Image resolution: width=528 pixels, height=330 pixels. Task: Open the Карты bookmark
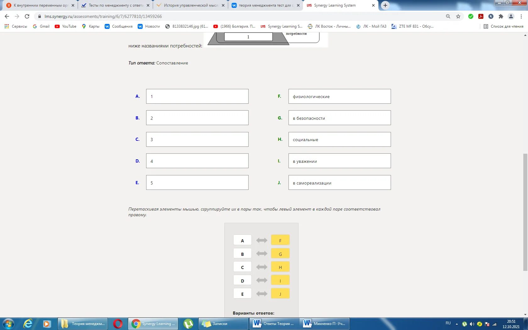(x=91, y=26)
